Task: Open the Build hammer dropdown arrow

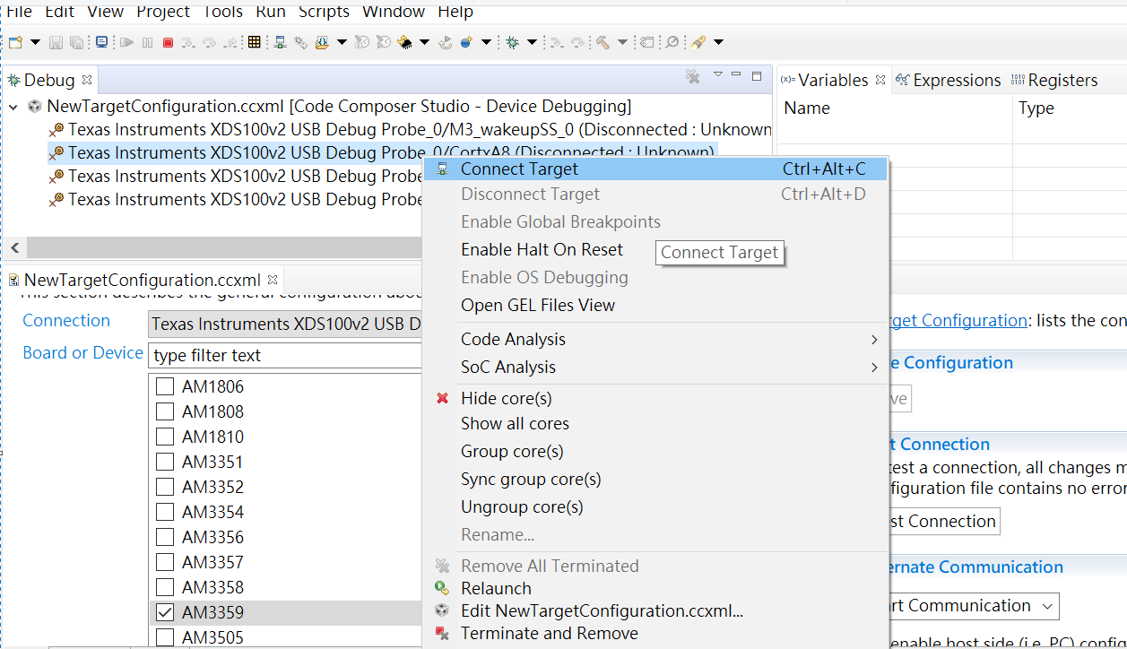Action: [622, 42]
